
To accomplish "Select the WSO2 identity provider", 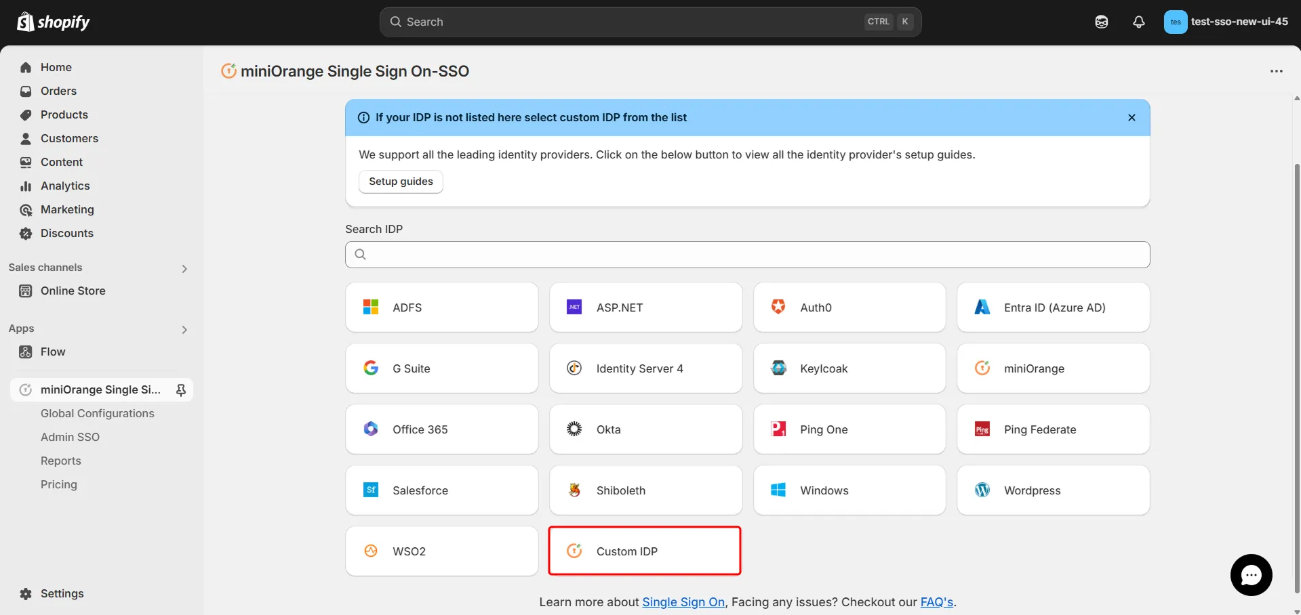I will [441, 551].
